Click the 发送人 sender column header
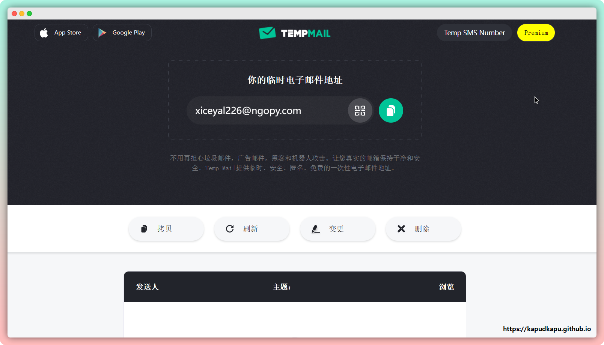 pos(147,287)
